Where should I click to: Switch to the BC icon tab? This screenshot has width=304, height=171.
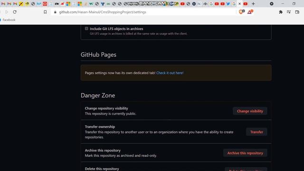click(x=199, y=4)
